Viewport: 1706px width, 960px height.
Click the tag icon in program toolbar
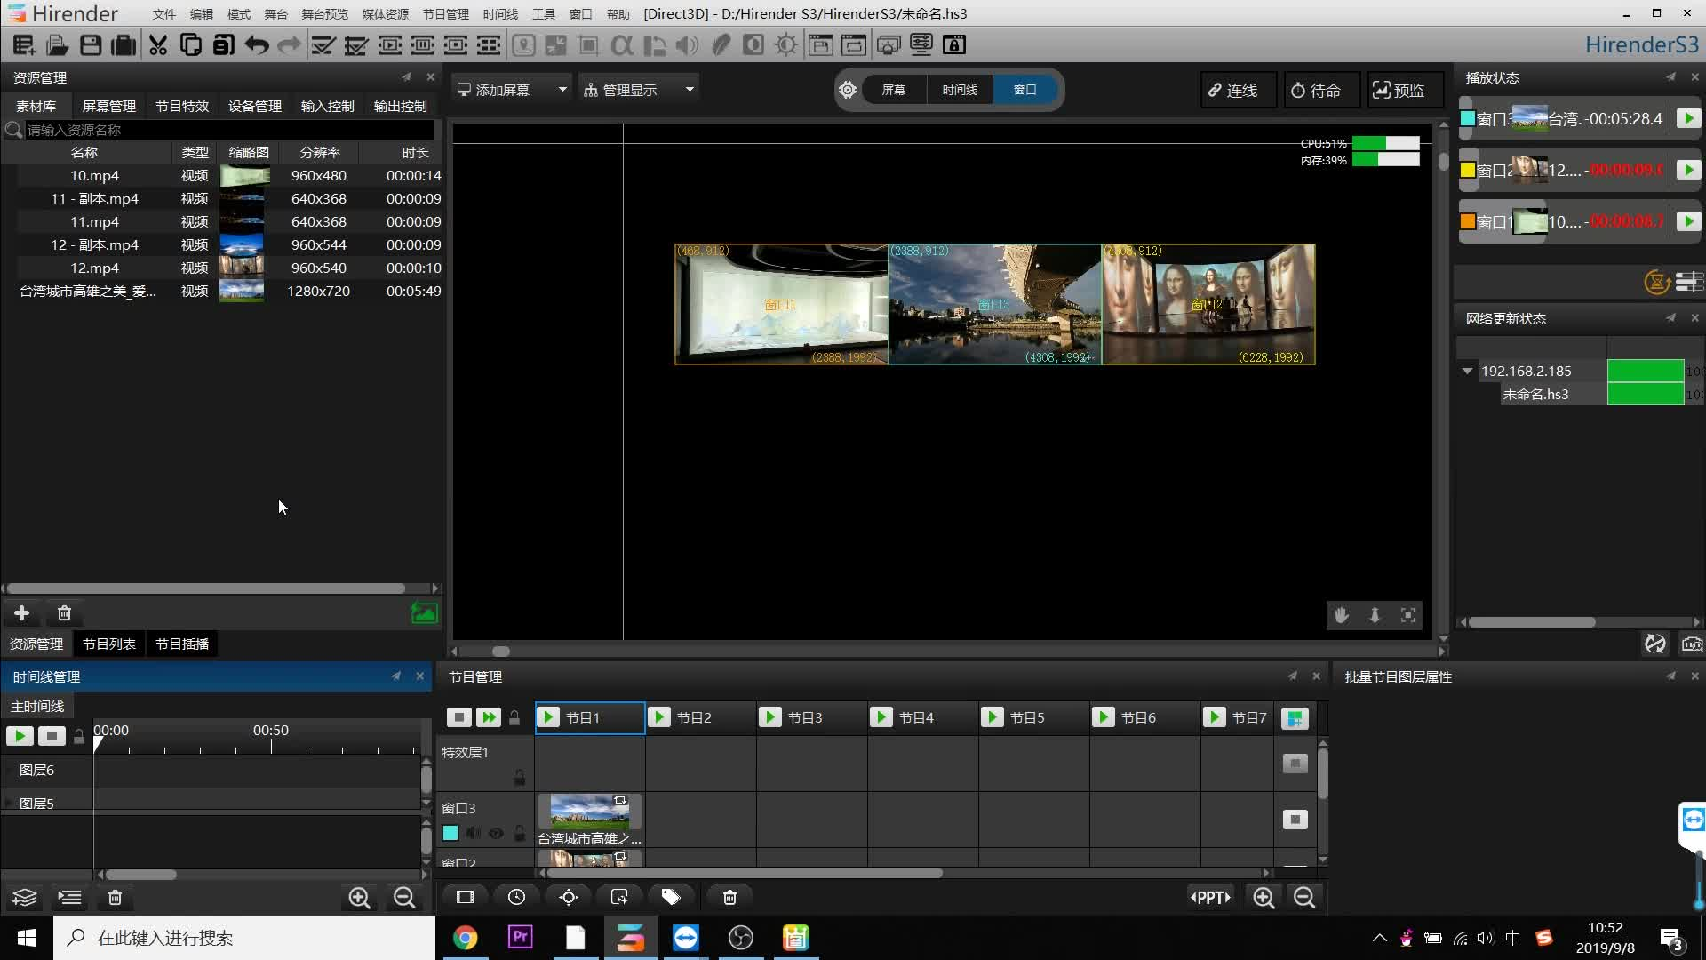[x=671, y=897]
